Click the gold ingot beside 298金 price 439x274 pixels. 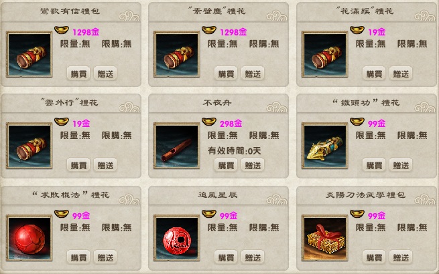coord(209,122)
